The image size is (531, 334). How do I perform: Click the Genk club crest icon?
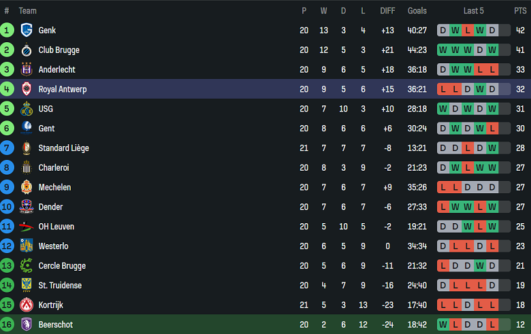(27, 30)
